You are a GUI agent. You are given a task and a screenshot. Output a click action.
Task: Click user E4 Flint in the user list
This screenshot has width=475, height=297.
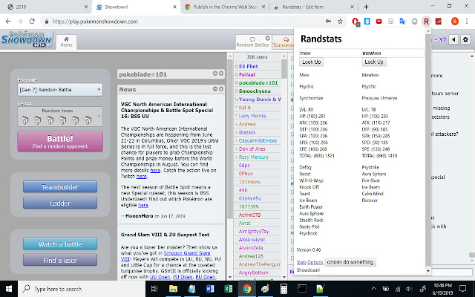pyautogui.click(x=248, y=66)
